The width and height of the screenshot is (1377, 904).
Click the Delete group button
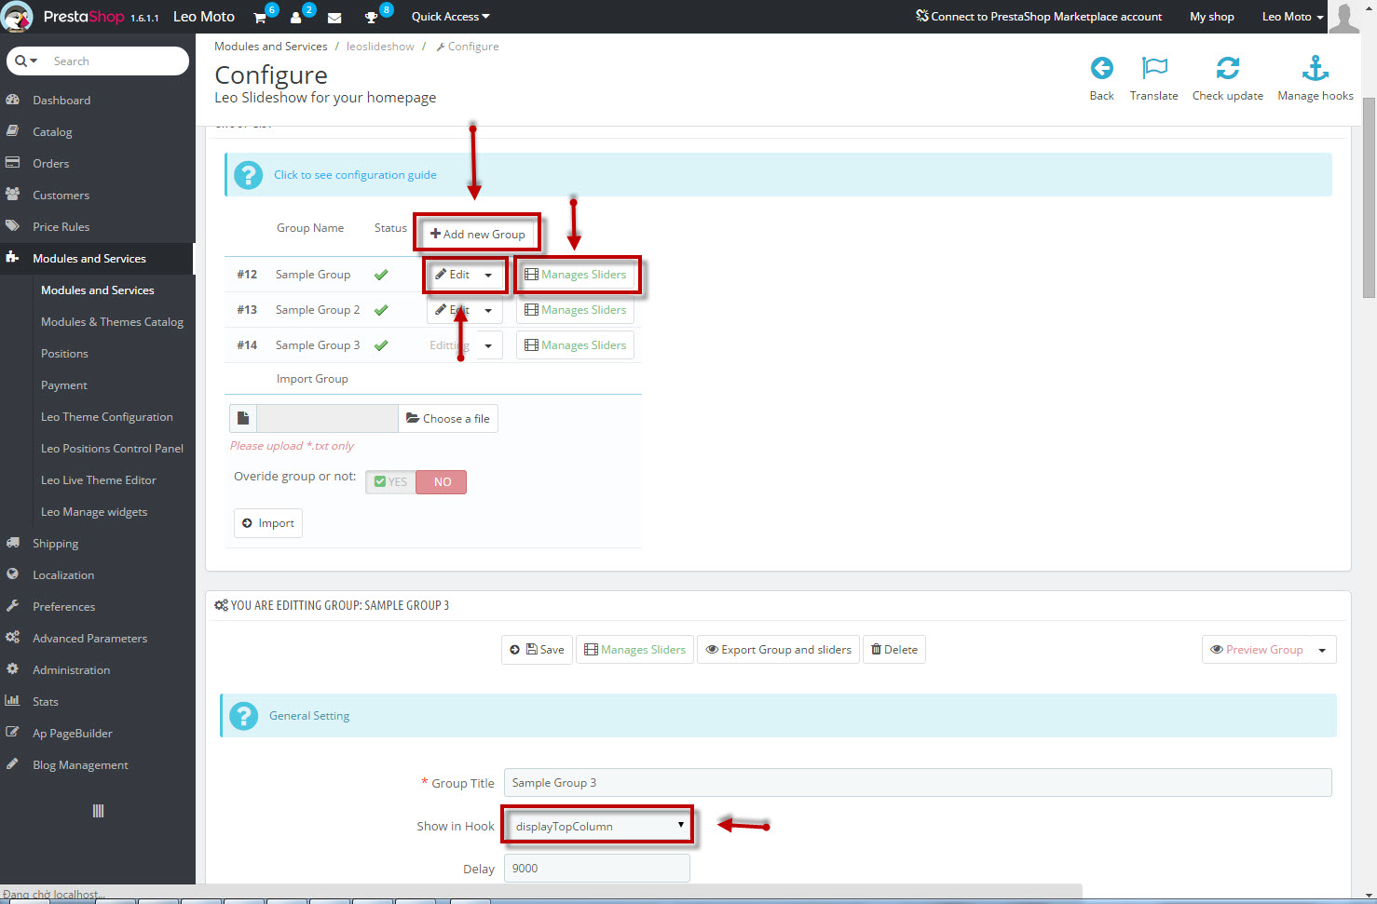click(x=894, y=650)
